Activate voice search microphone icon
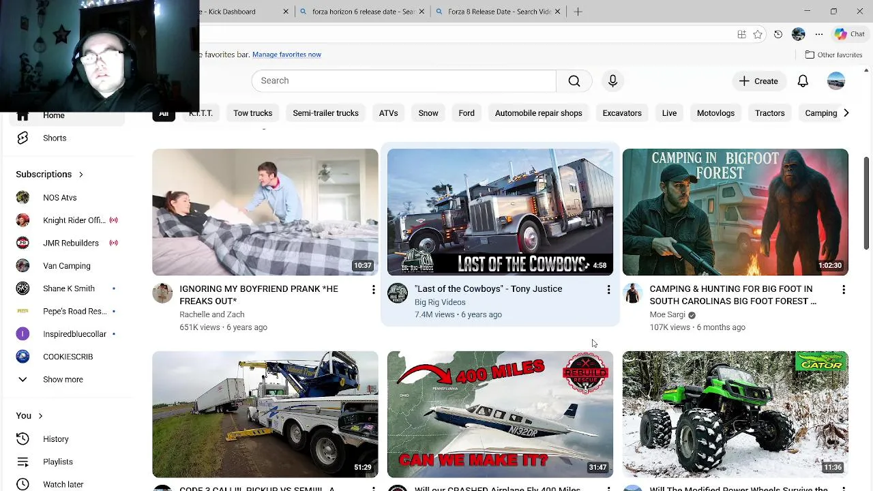The width and height of the screenshot is (873, 491). (612, 80)
